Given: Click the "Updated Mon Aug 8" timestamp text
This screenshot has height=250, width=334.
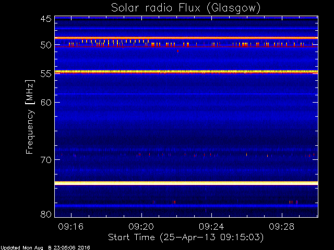Looking at the screenshot, I should (x=45, y=248).
